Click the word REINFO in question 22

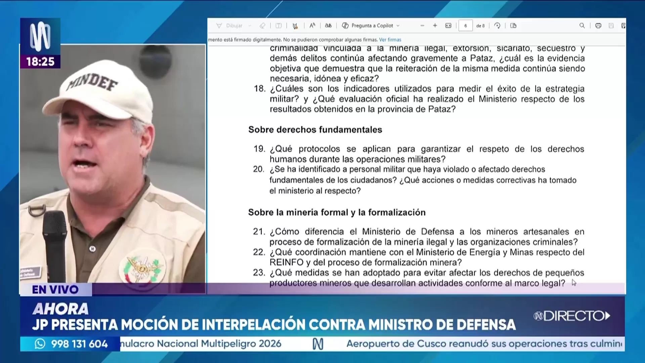pyautogui.click(x=287, y=263)
